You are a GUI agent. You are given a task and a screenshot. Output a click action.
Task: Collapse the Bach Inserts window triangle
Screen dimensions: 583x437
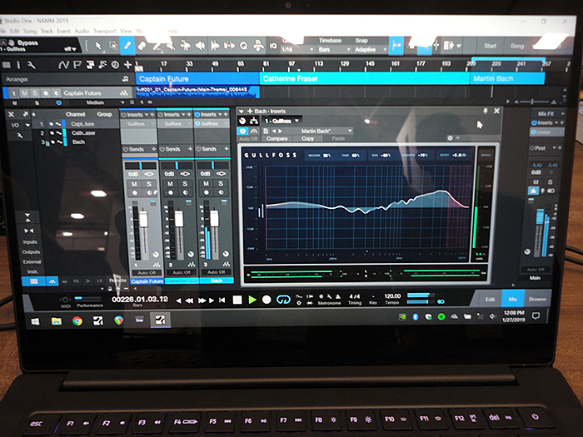click(x=241, y=111)
